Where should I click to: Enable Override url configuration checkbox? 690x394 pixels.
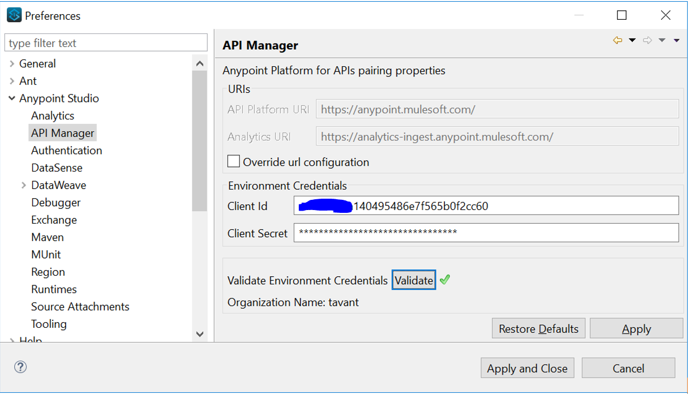(233, 161)
